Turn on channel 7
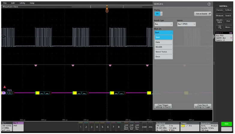This screenshot has height=134, width=235. tap(113, 127)
